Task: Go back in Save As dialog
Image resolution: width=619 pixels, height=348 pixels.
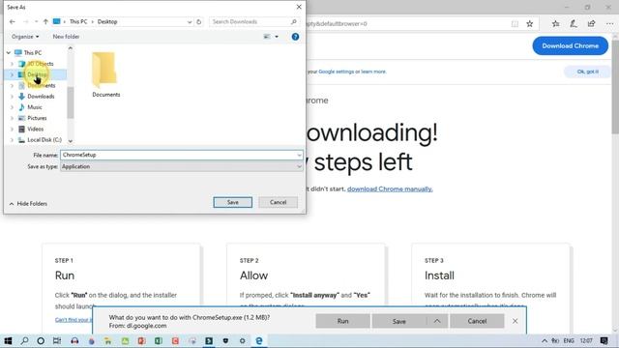Action: coord(13,21)
